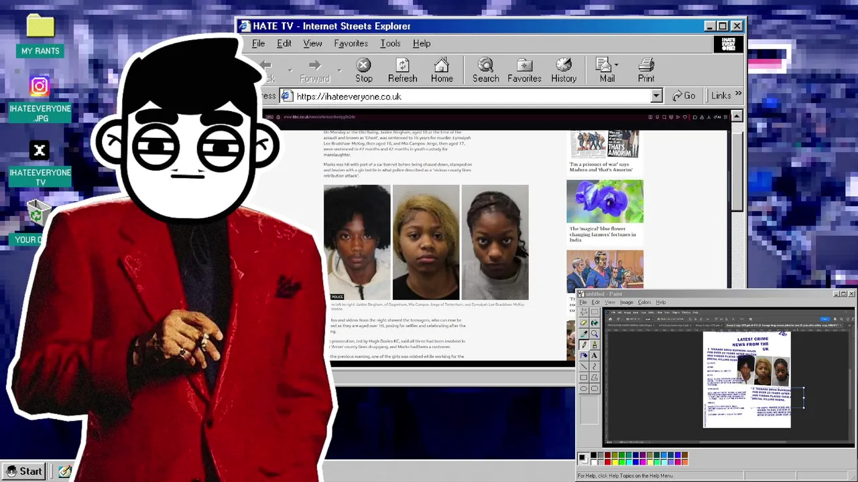
Task: Select the Eraser tool in Paint
Action: click(x=583, y=323)
